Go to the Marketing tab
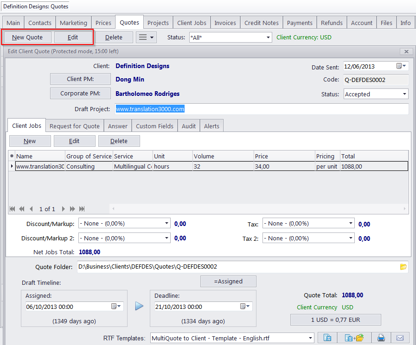 [x=73, y=23]
